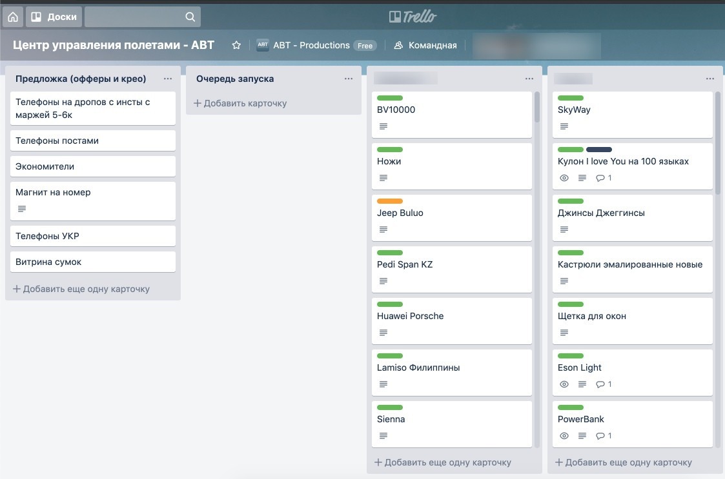Click the Trello logo

point(413,17)
